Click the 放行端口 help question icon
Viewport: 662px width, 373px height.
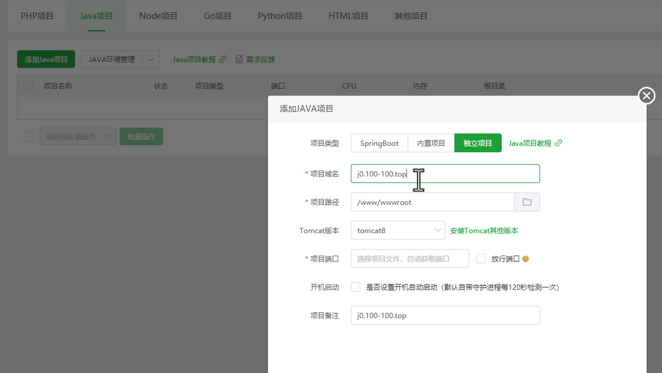coord(525,259)
